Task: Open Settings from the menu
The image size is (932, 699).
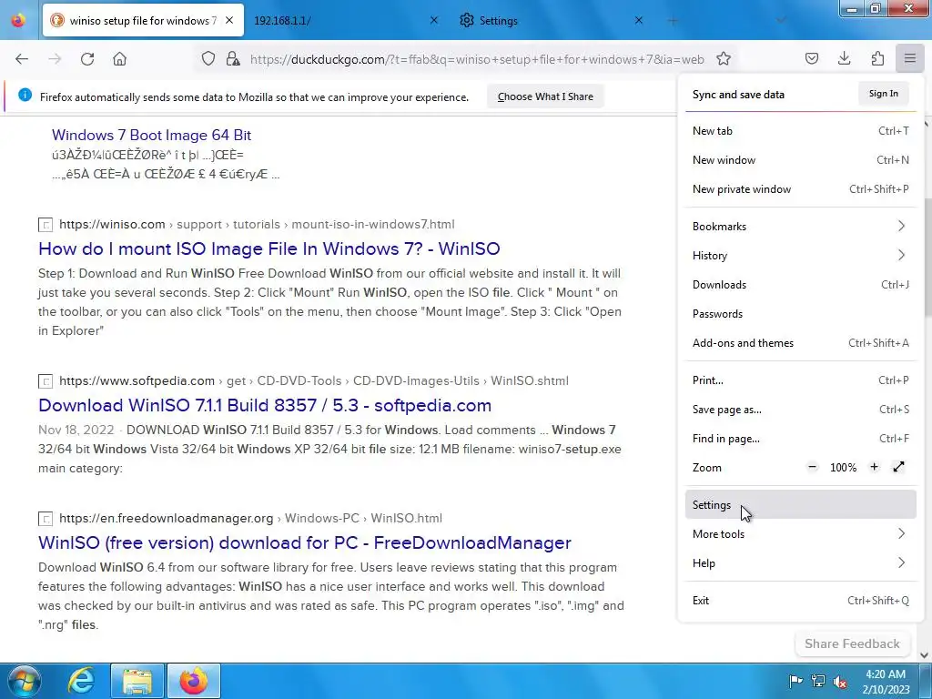Action: [800, 504]
